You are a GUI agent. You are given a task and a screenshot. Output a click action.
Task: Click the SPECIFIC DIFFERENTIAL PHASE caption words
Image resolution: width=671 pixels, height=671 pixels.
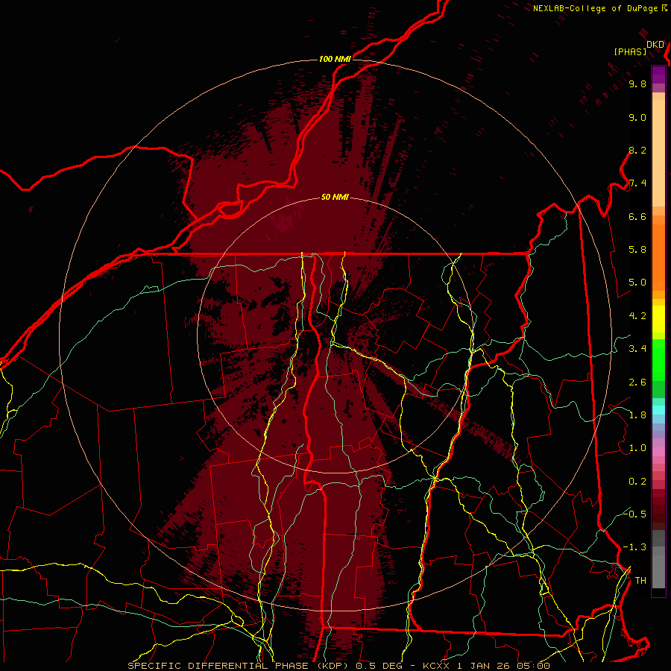pyautogui.click(x=218, y=666)
